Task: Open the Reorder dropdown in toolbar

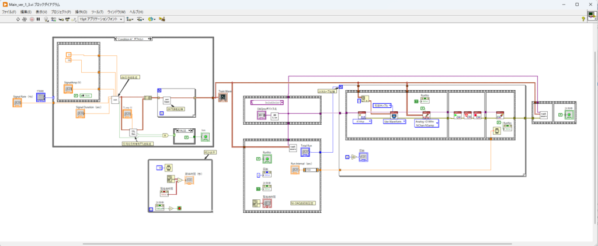Action: click(x=151, y=19)
